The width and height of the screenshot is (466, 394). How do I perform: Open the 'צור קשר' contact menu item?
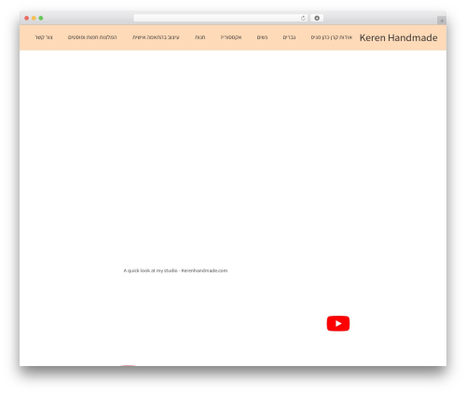click(x=44, y=37)
